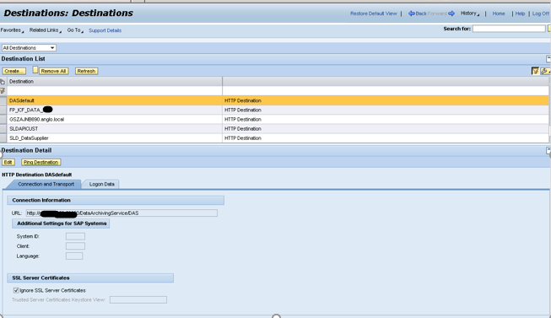The image size is (551, 318).
Task: Click the Edit button
Action: (x=8, y=162)
